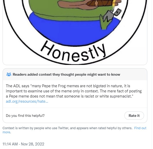The image size is (153, 149).
Task: Click the Context is written by people text
Action: tap(67, 128)
